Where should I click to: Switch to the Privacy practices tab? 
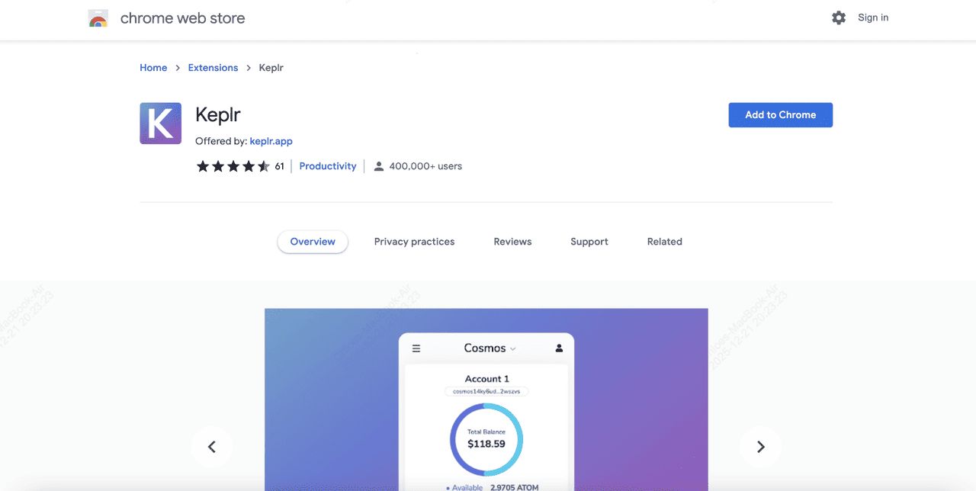414,241
